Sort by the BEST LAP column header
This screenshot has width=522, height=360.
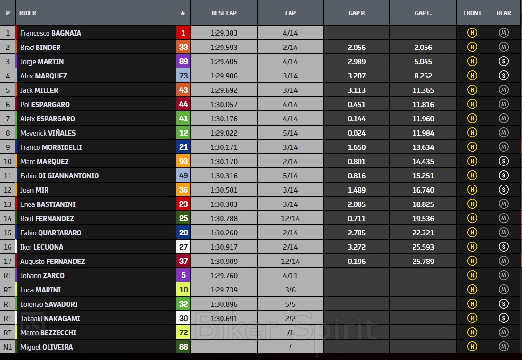[224, 13]
